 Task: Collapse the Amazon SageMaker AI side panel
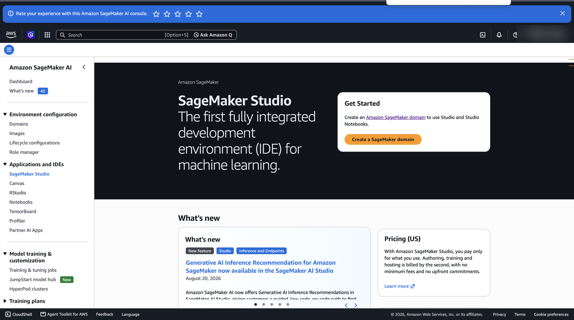click(84, 67)
